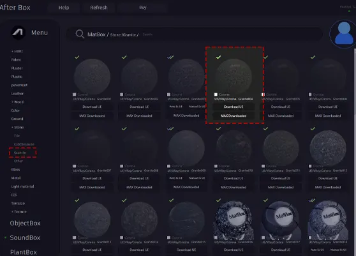Click the double checkmark on Granite018
The height and width of the screenshot is (256, 356).
coord(312,200)
